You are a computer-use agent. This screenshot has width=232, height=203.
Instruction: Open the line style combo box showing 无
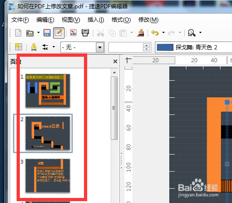(x=83, y=48)
